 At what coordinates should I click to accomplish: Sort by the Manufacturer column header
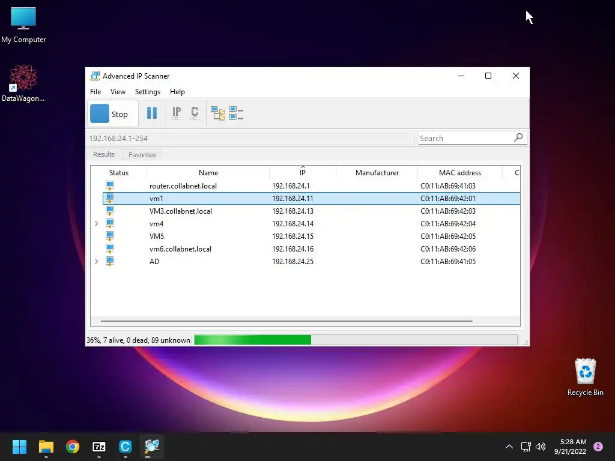pos(377,173)
